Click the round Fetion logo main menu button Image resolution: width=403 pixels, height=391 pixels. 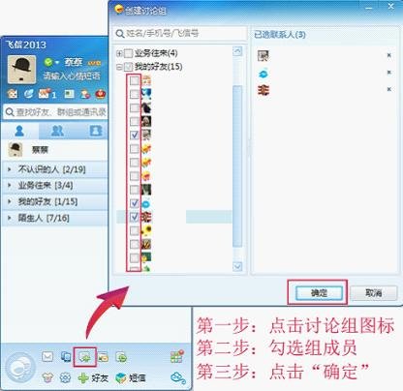point(20,368)
